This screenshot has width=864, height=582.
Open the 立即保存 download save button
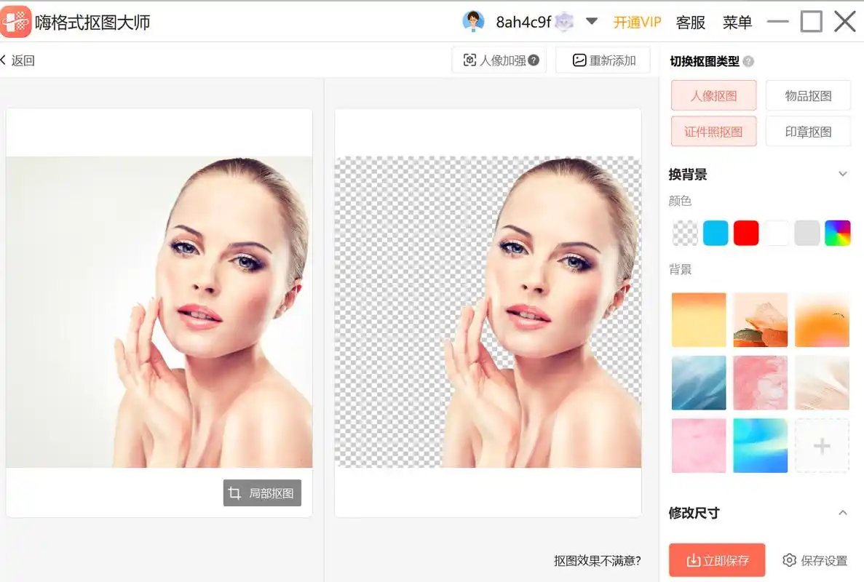716,560
